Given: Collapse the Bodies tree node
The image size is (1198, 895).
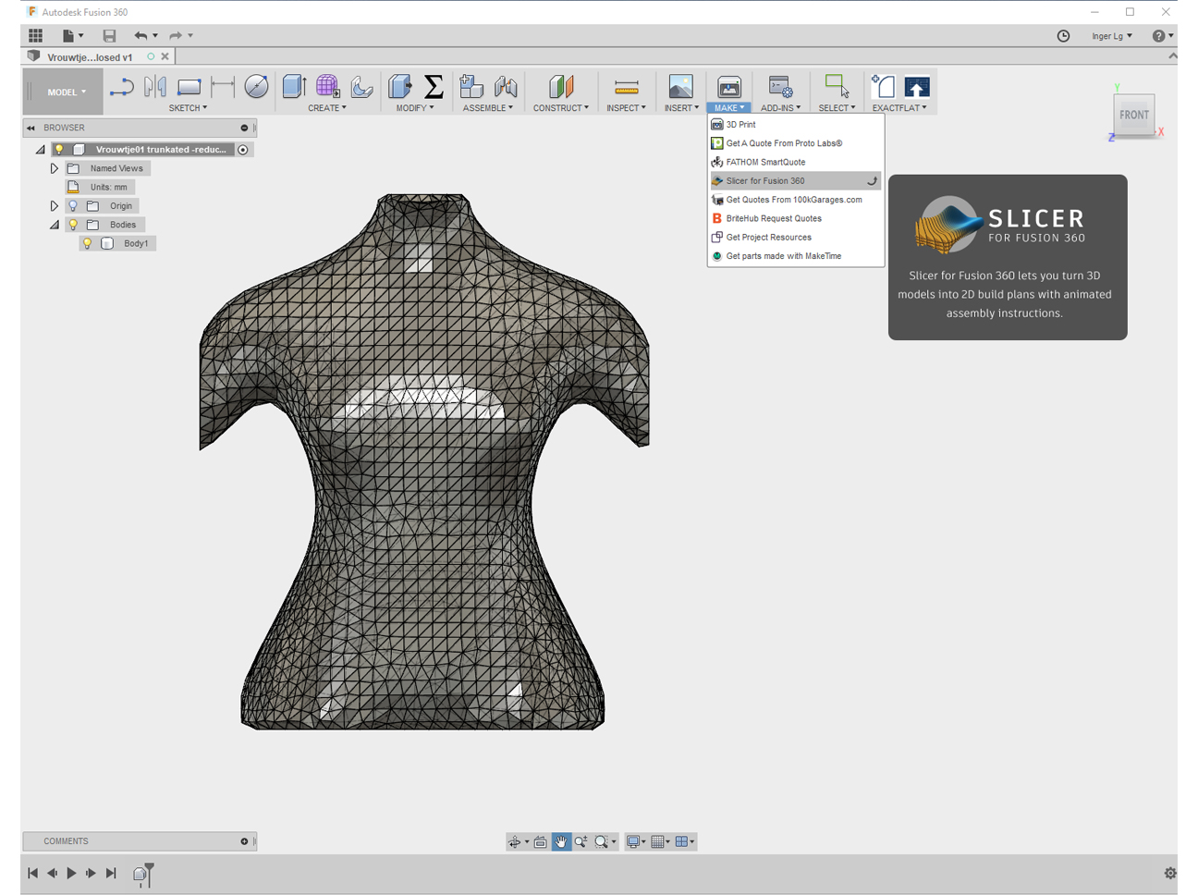Looking at the screenshot, I should (55, 225).
